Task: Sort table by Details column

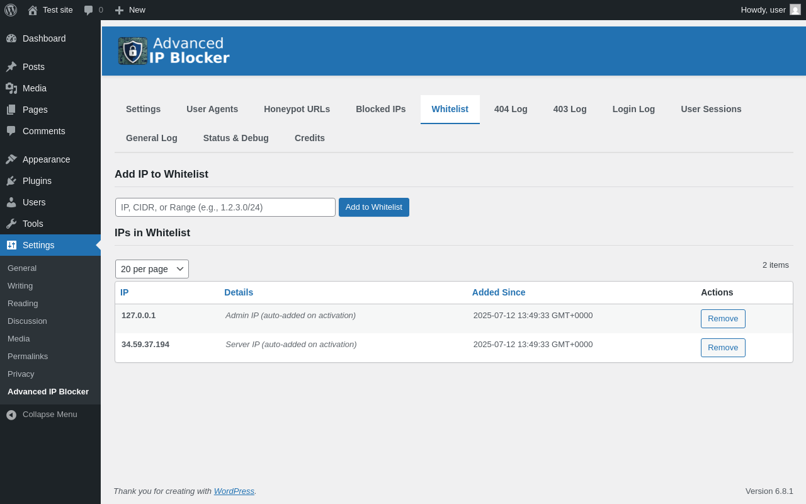Action: [x=239, y=292]
